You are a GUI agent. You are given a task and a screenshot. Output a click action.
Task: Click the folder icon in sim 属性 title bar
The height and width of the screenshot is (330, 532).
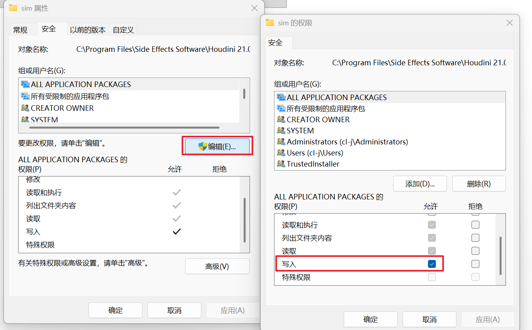point(13,8)
